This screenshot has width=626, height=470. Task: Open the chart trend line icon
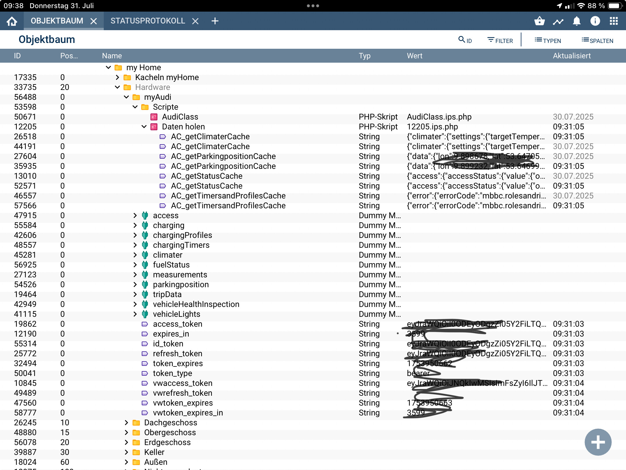[x=558, y=21]
